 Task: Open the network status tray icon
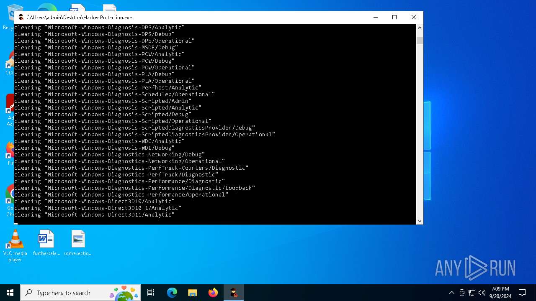[x=472, y=293]
